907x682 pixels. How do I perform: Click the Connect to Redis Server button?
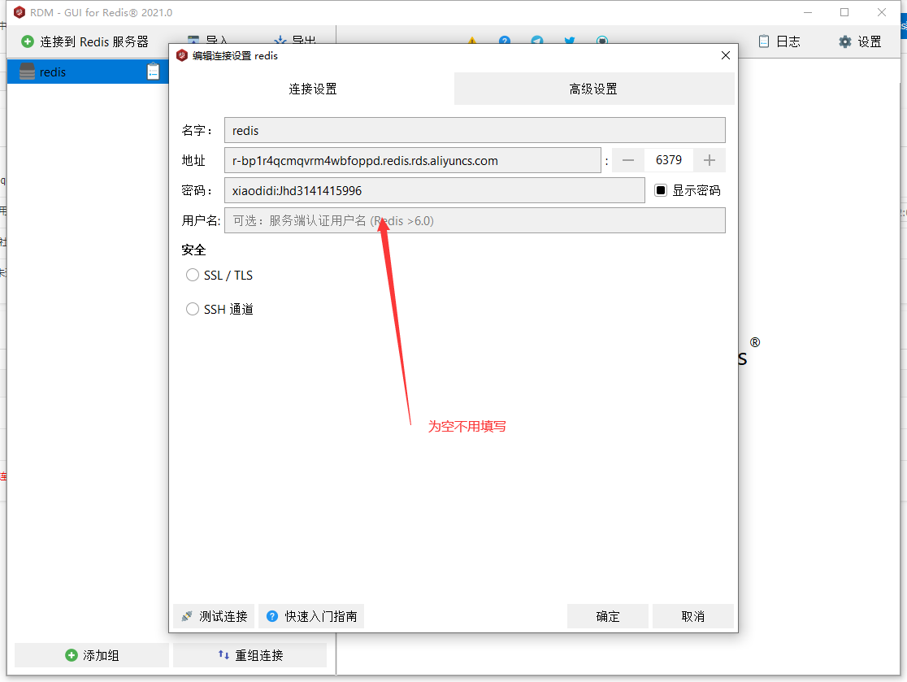click(85, 41)
